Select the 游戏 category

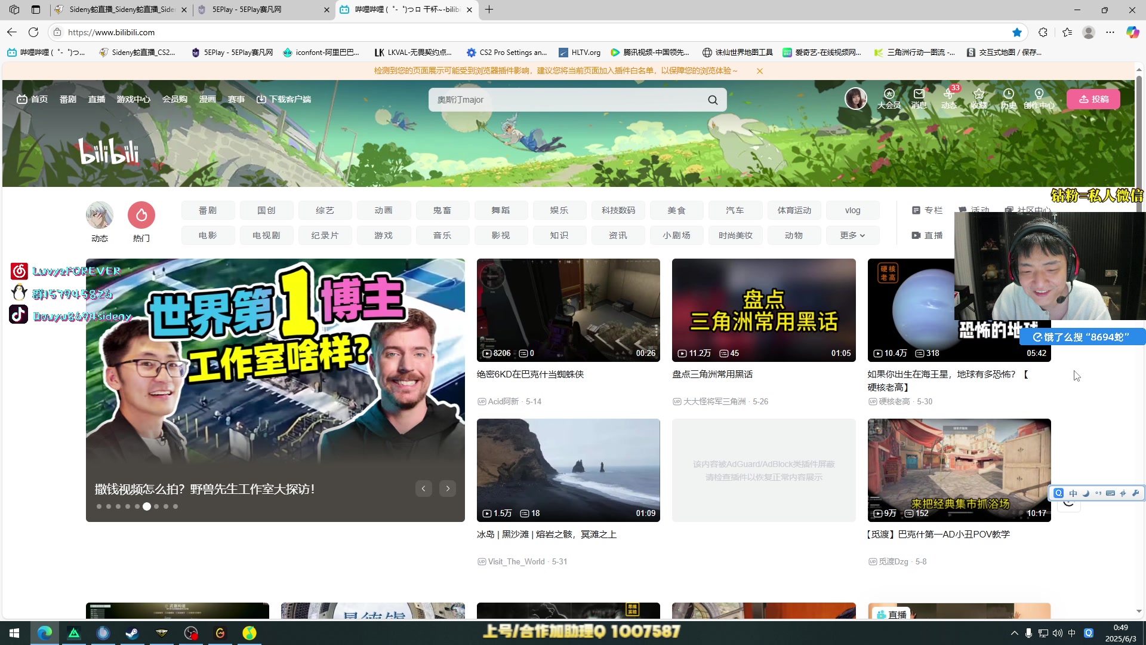coord(383,235)
